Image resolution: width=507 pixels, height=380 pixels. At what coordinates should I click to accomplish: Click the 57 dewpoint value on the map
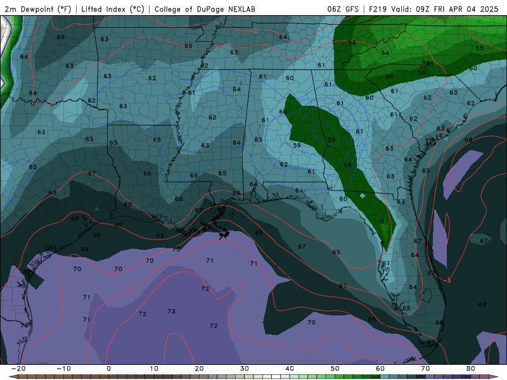pyautogui.click(x=384, y=221)
